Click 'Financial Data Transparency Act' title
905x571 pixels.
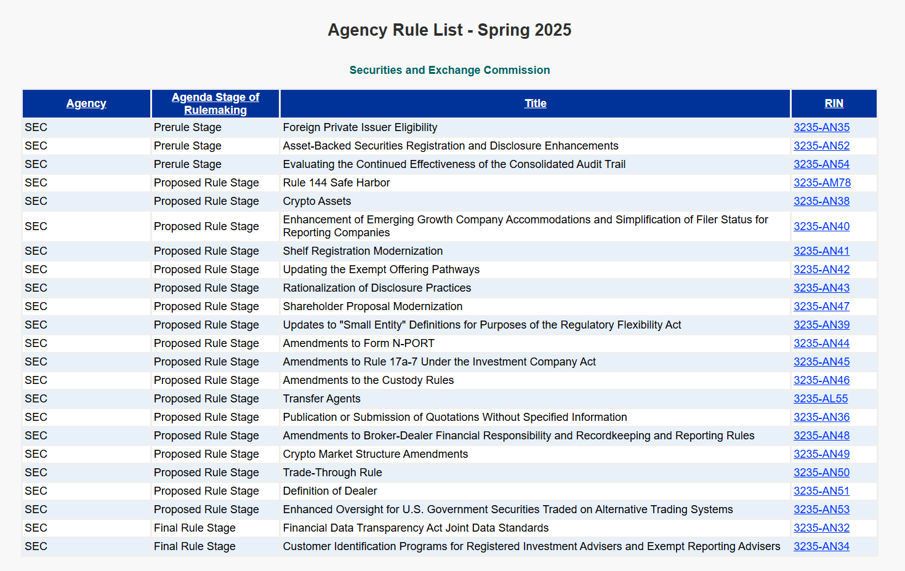416,528
